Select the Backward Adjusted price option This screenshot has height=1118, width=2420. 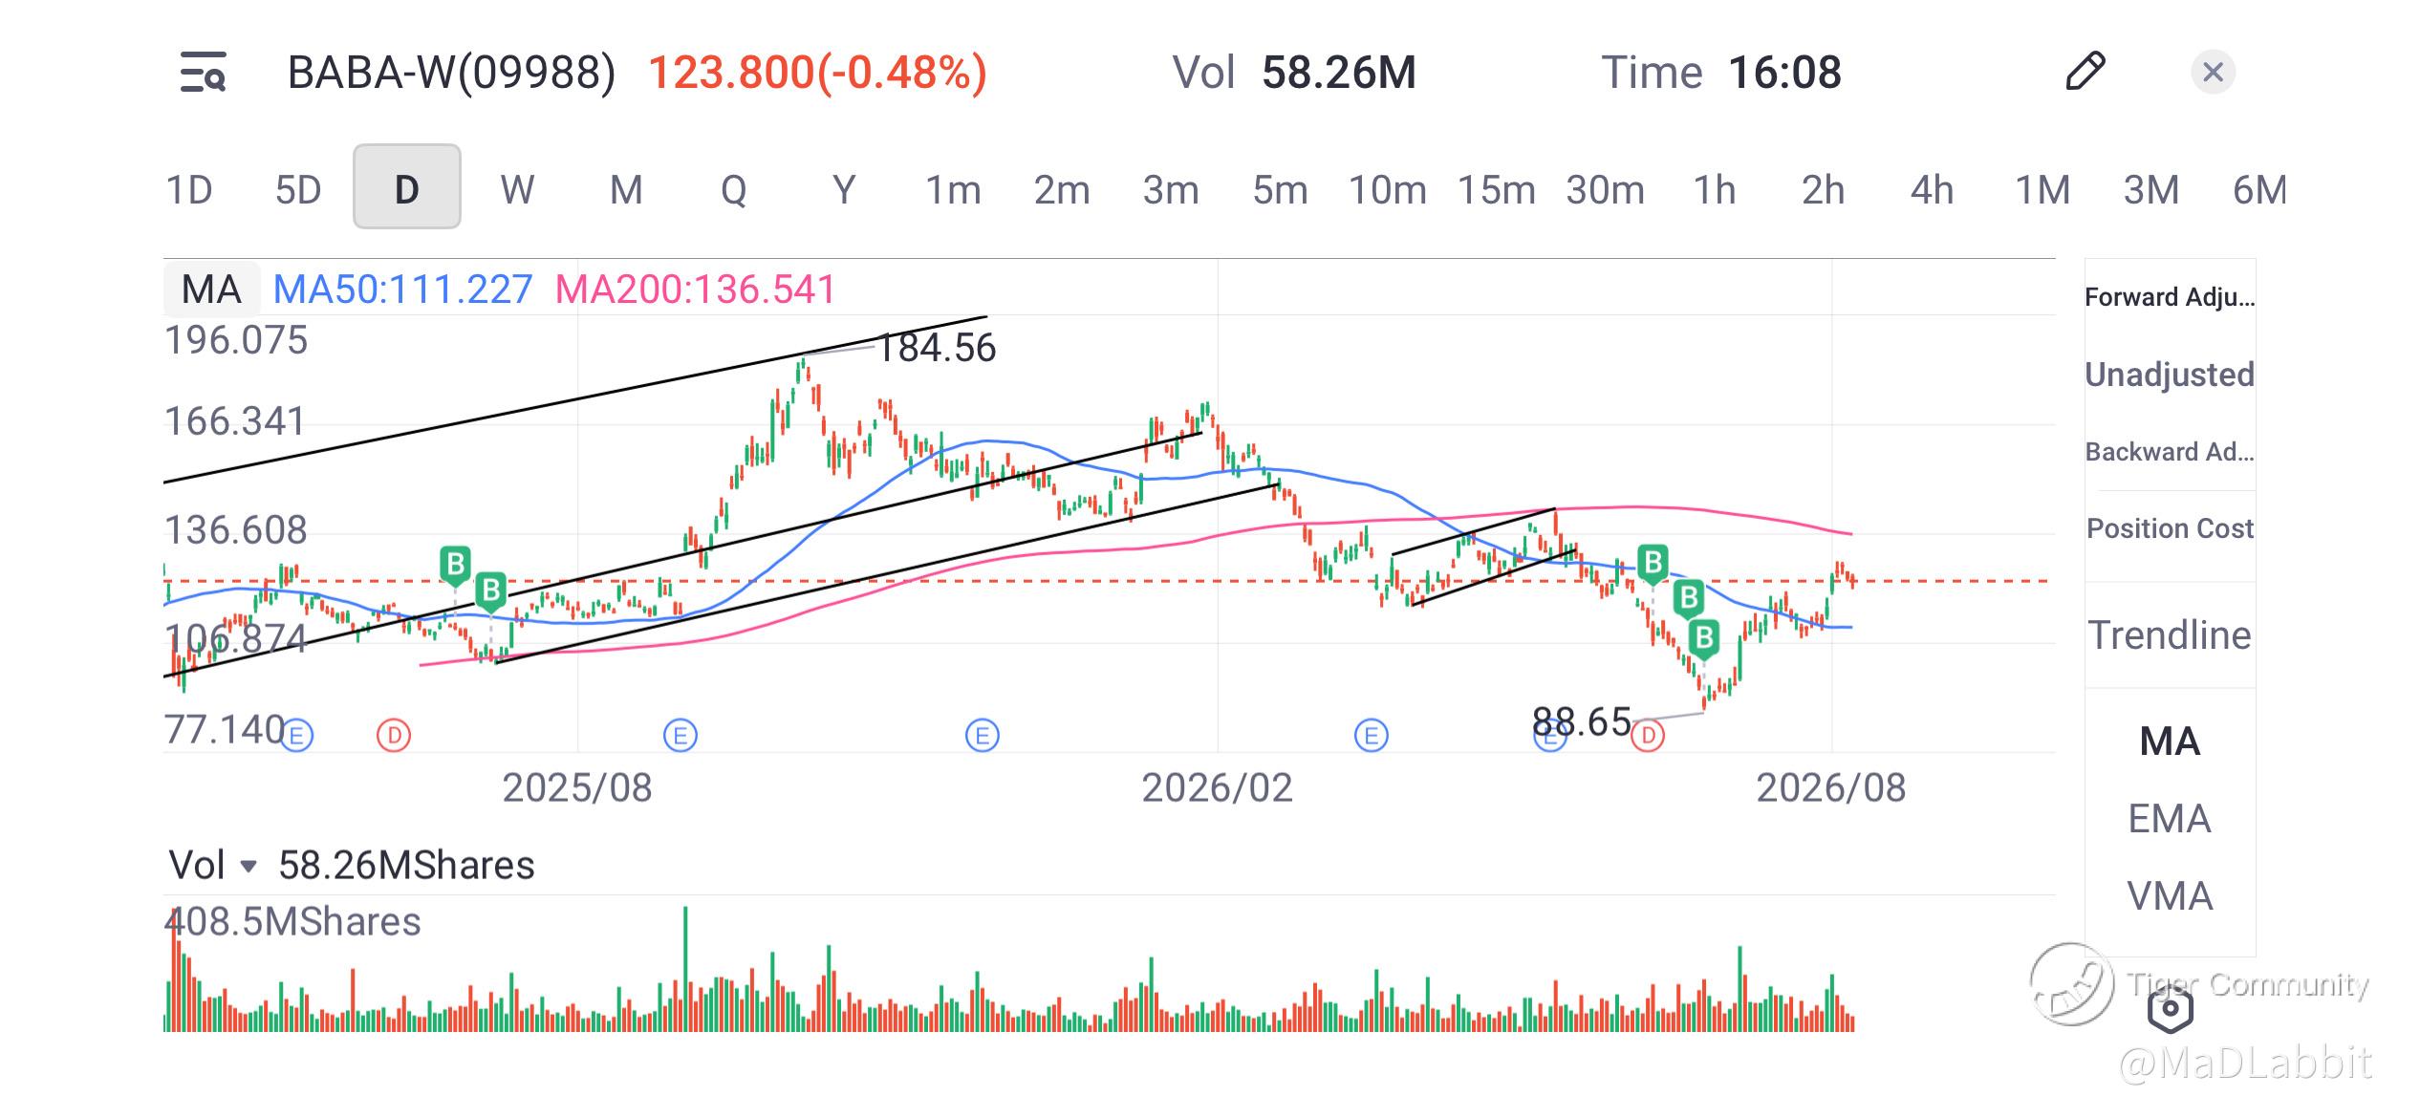click(2170, 452)
